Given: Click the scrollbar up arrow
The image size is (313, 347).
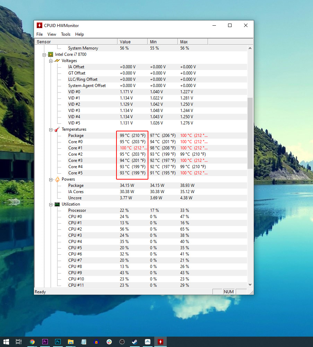Looking at the screenshot, I should [x=250, y=48].
